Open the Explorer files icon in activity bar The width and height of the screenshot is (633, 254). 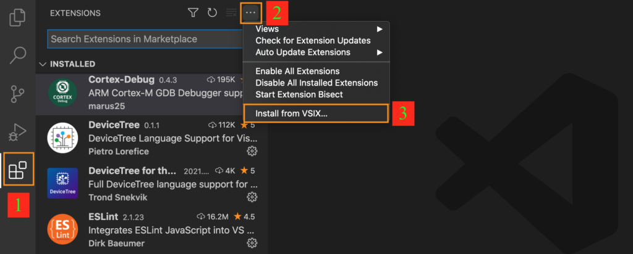click(x=18, y=16)
